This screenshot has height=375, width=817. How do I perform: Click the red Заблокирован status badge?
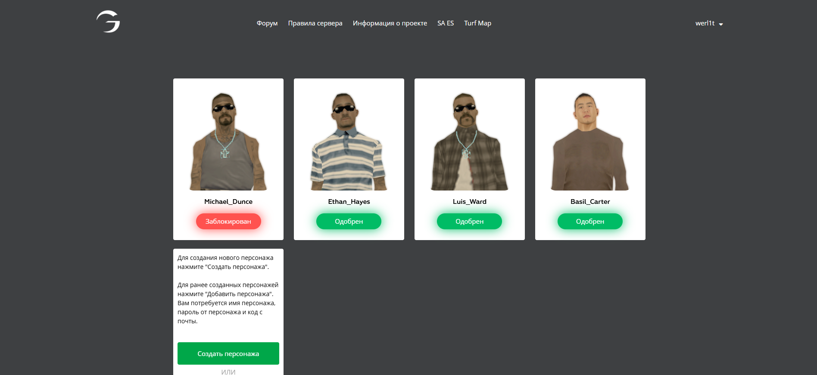click(228, 222)
